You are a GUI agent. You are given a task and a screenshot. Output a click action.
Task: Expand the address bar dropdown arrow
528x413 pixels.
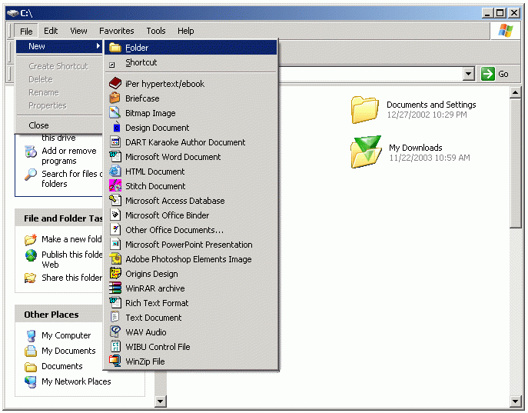(x=469, y=74)
